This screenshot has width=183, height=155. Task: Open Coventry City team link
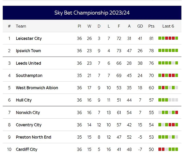tap(29, 125)
